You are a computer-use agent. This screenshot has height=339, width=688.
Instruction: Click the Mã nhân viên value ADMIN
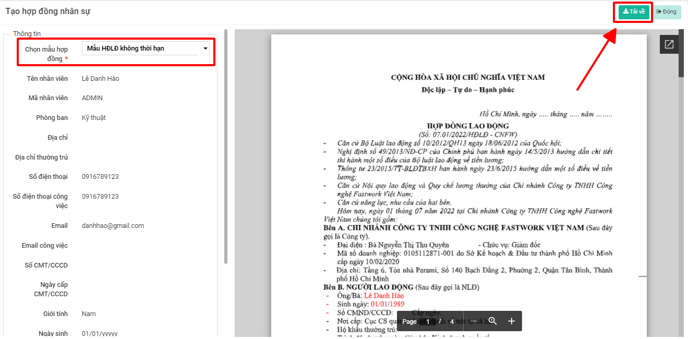click(x=92, y=98)
